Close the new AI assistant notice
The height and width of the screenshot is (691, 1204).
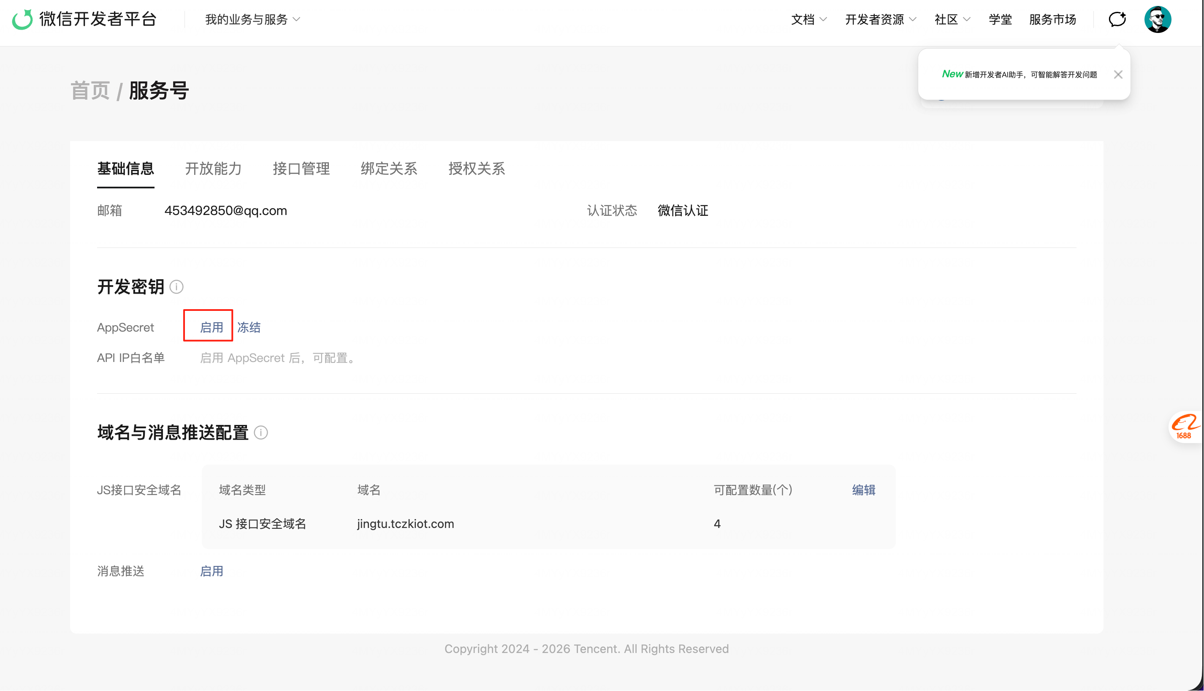point(1118,74)
